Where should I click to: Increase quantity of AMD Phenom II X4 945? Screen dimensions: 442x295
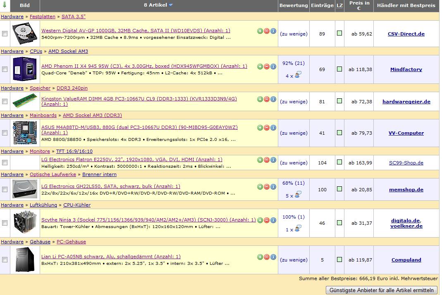[x=260, y=67]
